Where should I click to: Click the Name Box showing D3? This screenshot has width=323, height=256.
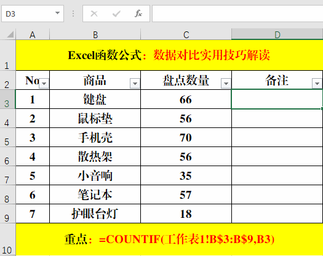(x=33, y=14)
